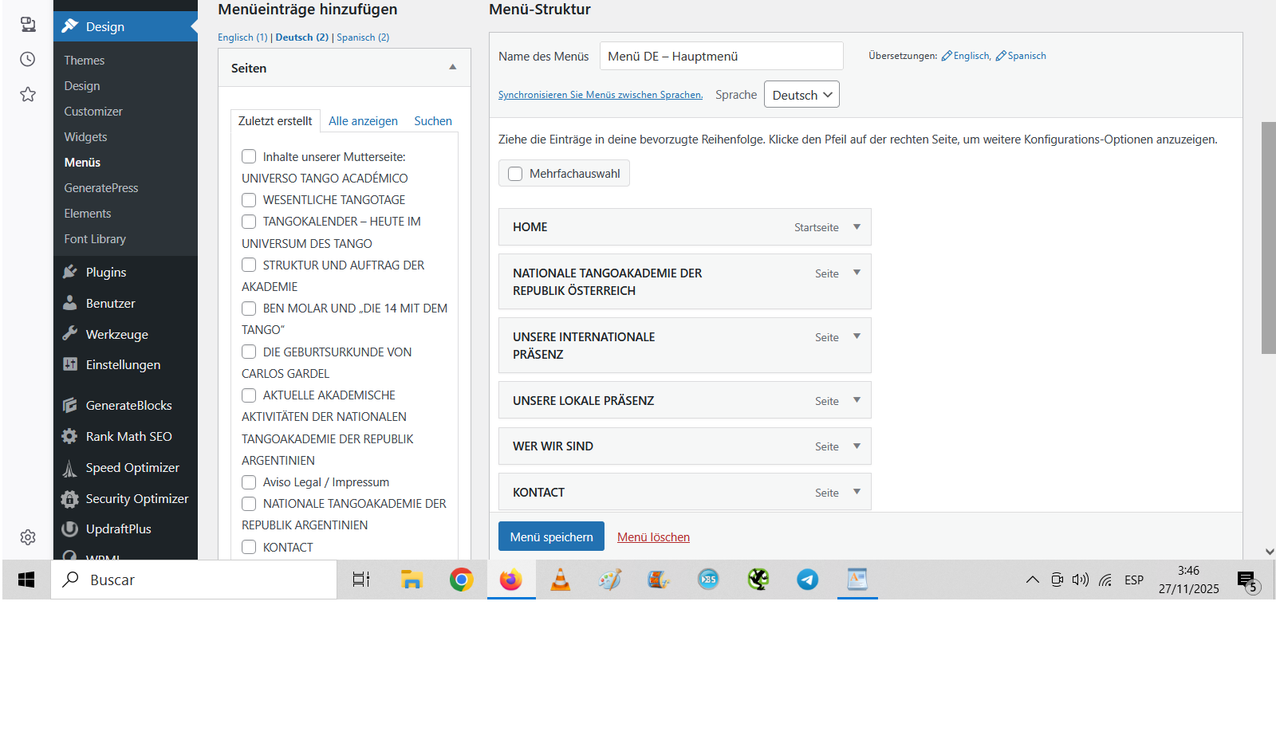The image size is (1276, 735).
Task: Tick the BEN MOLAR UND DIE 14 checkbox
Action: point(249,308)
